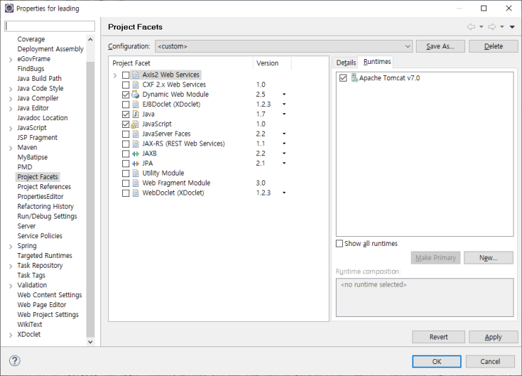Click in the filter text field
Image resolution: width=522 pixels, height=376 pixels.
[x=50, y=26]
